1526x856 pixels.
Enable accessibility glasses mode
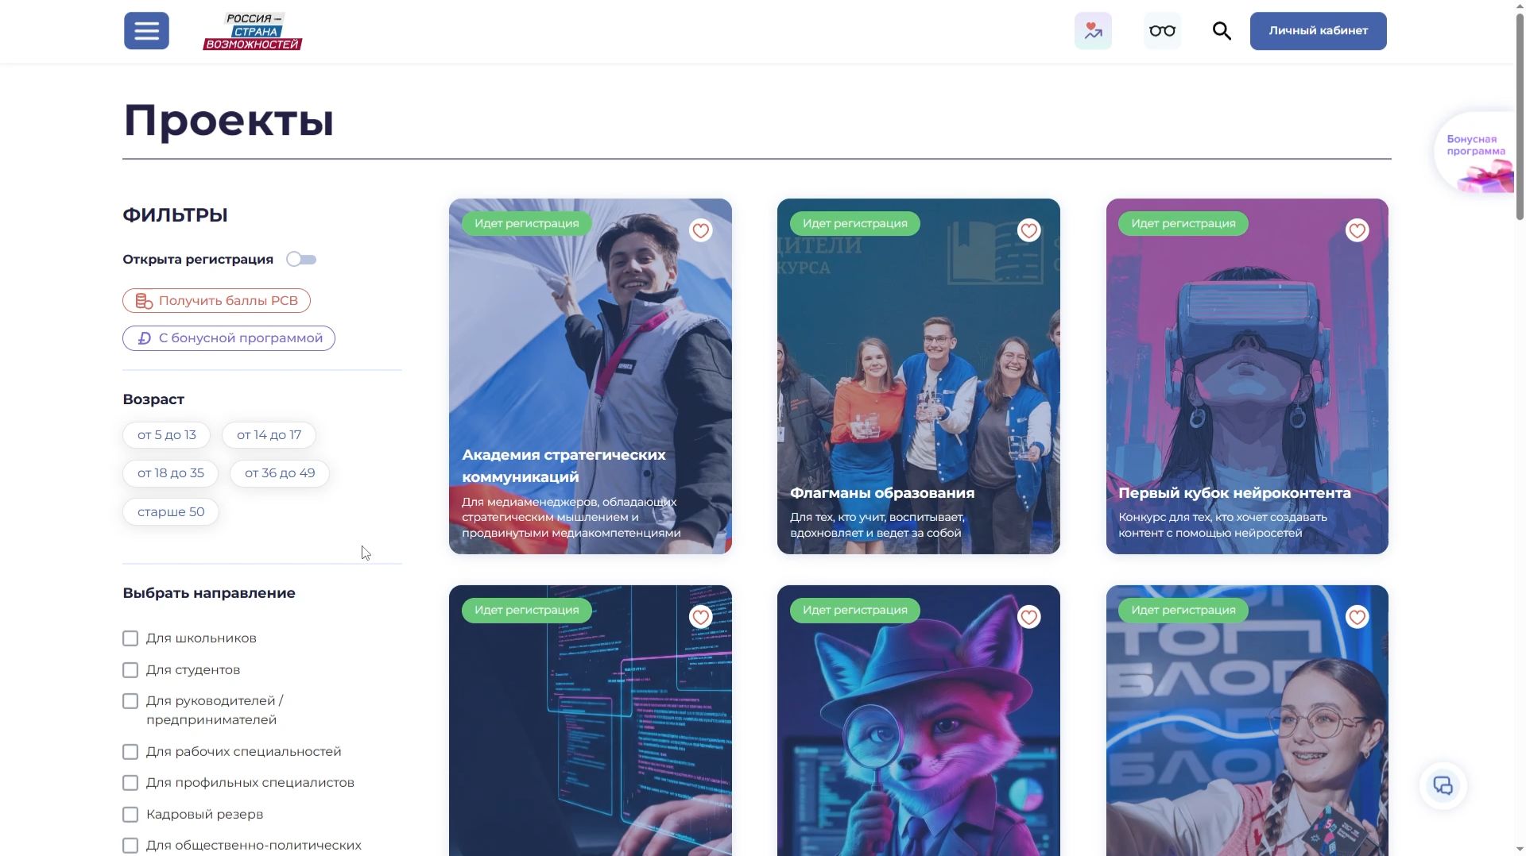coord(1162,31)
